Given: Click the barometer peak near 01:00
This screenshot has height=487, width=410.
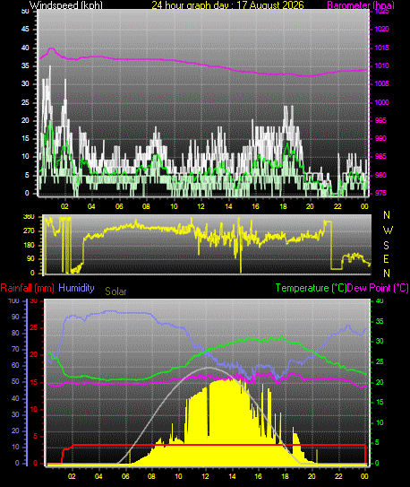Looking at the screenshot, I should tap(51, 48).
